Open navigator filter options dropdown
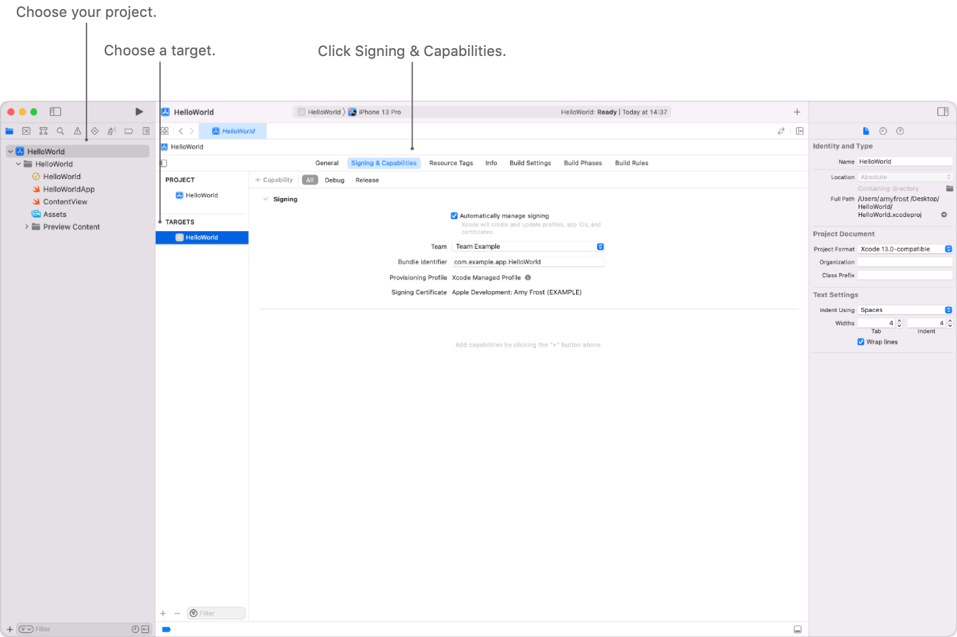The width and height of the screenshot is (957, 637). coord(26,629)
